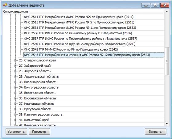Expand the 33. Владимирская область node
Viewport: 172px width, 139px height.
pyautogui.click(x=15, y=82)
